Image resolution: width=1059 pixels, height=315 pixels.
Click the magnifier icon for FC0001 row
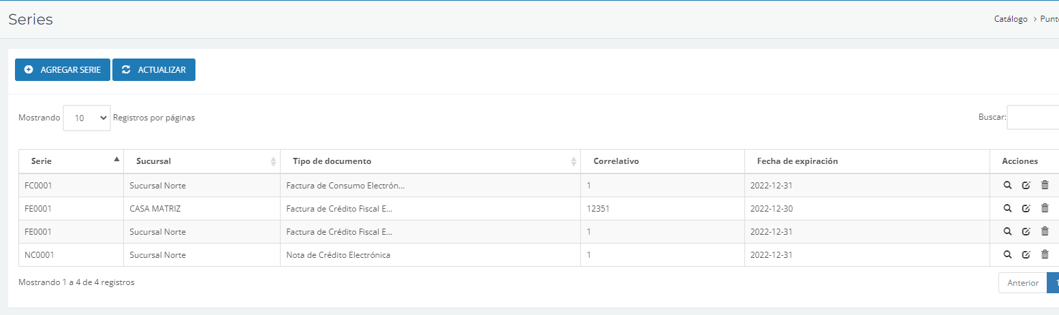(x=1007, y=185)
